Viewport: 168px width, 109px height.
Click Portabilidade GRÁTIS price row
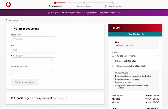click(135, 95)
